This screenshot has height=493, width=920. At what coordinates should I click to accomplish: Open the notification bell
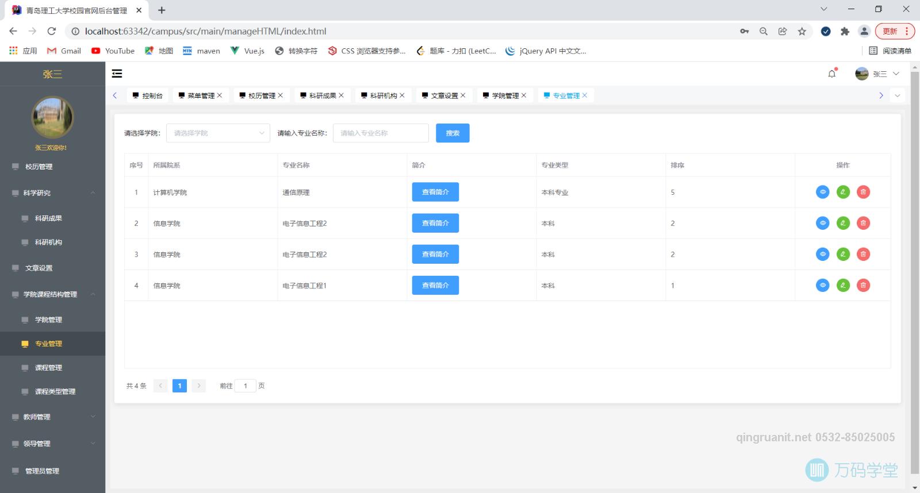point(831,74)
